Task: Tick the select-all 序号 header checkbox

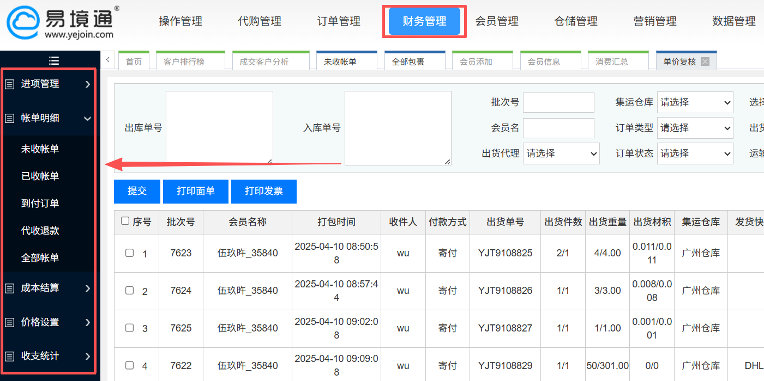Action: [x=125, y=221]
